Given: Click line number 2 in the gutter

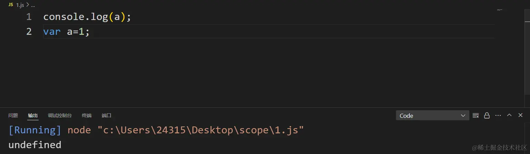Looking at the screenshot, I should pos(29,32).
